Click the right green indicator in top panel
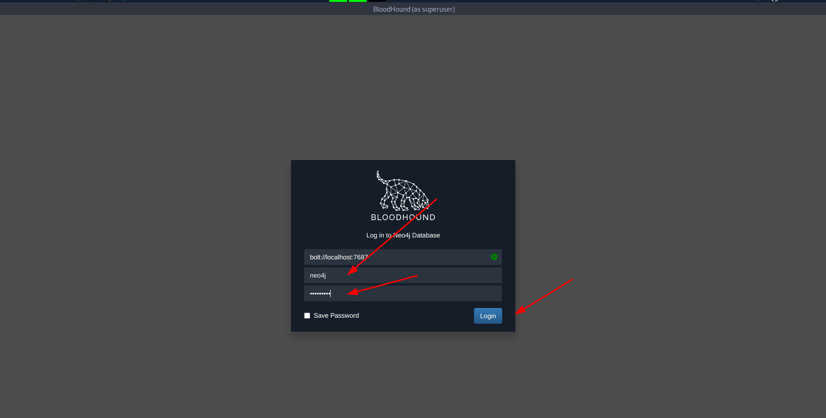 click(x=358, y=1)
